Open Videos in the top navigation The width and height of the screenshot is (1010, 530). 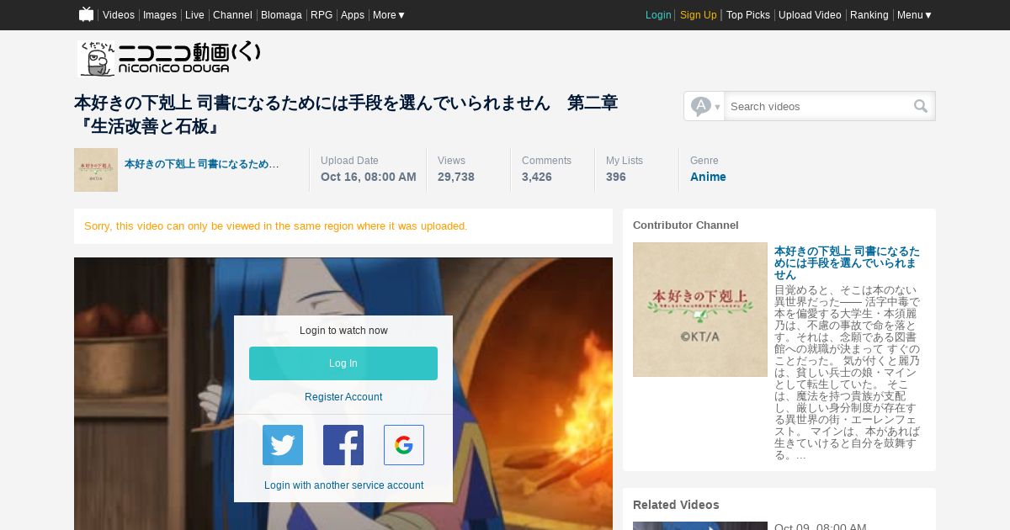[x=119, y=15]
